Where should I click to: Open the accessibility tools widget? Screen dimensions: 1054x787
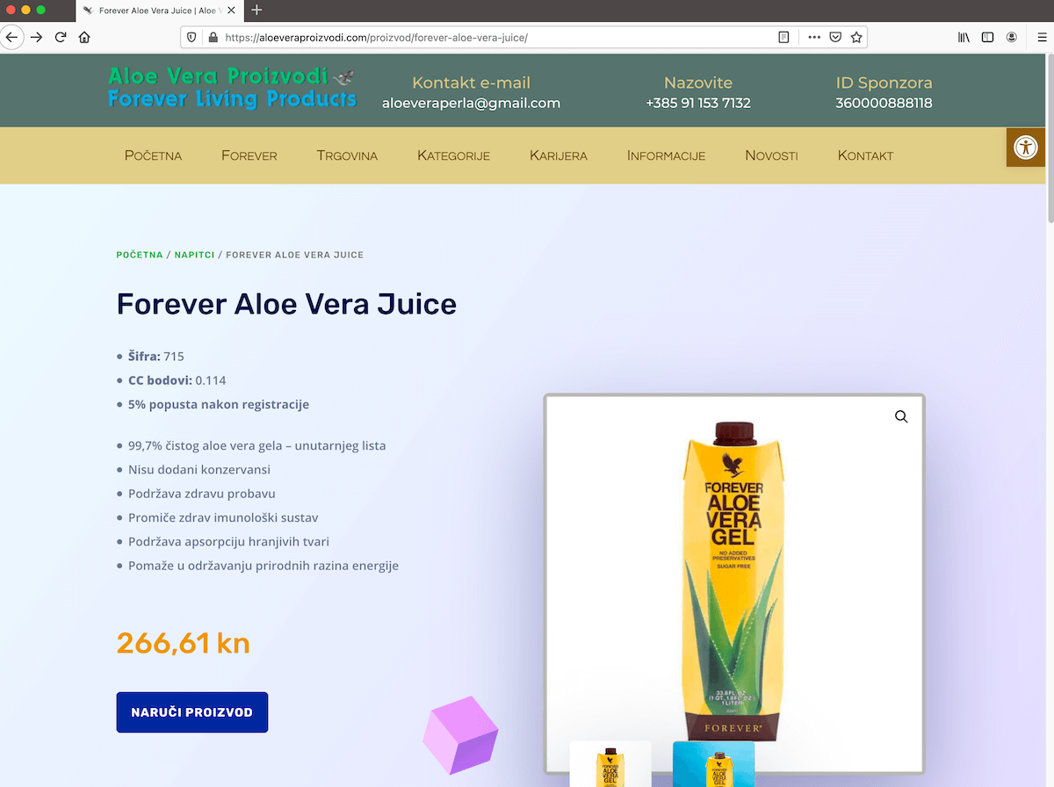click(1025, 147)
